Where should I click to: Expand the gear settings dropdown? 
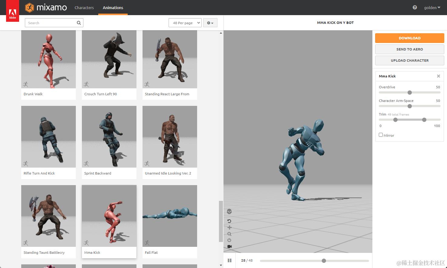[x=210, y=23]
